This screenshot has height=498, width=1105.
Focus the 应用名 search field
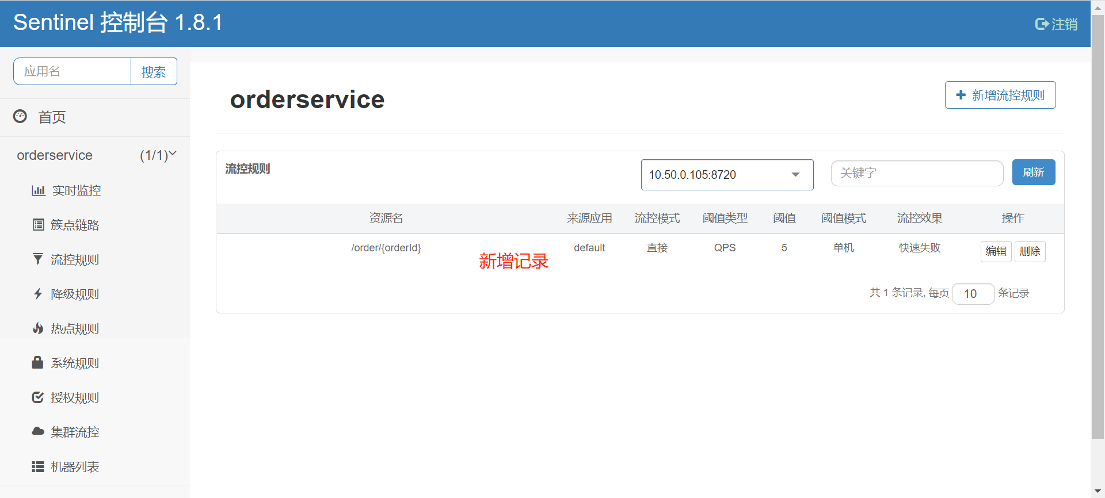pos(73,71)
